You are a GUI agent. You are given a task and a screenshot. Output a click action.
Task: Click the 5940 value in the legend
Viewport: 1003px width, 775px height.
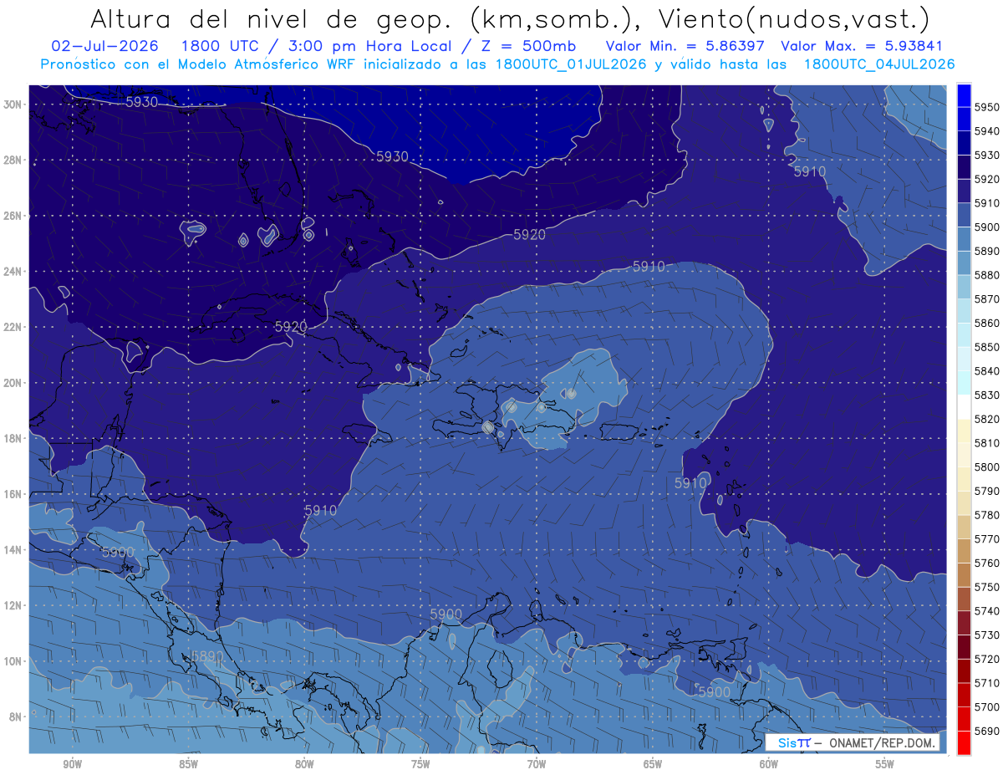click(986, 131)
